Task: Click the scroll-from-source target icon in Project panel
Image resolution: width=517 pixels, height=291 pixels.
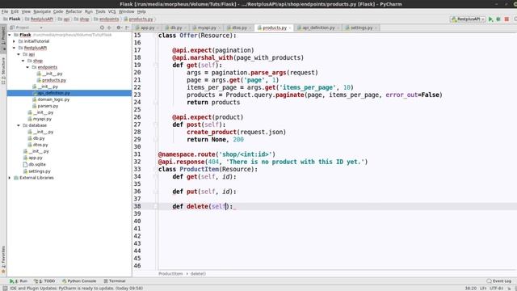Action: pyautogui.click(x=102, y=27)
